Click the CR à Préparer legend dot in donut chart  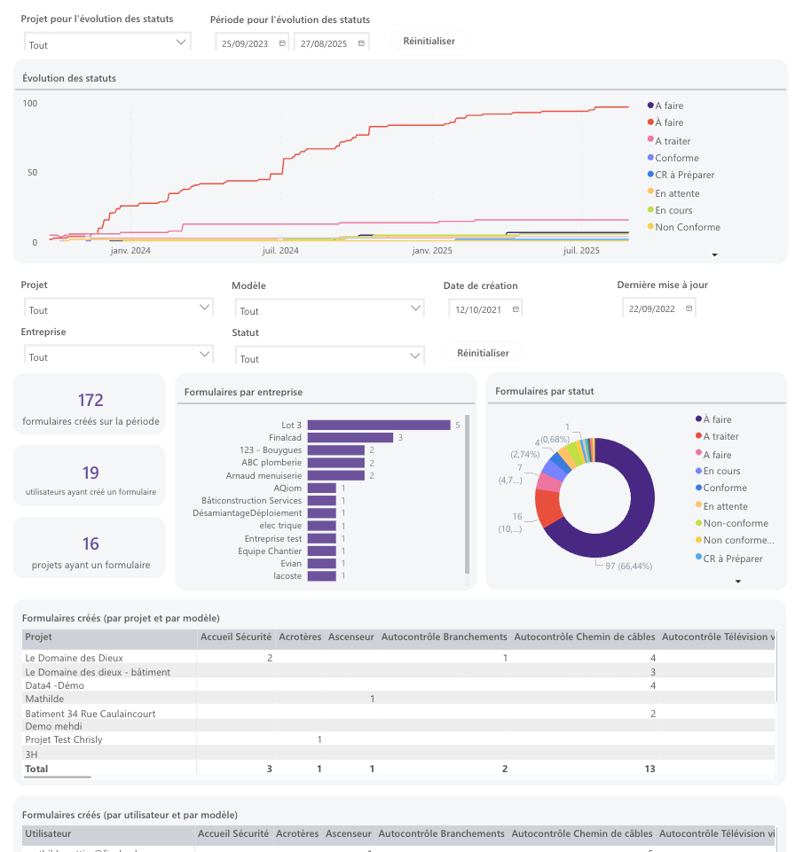click(x=698, y=557)
